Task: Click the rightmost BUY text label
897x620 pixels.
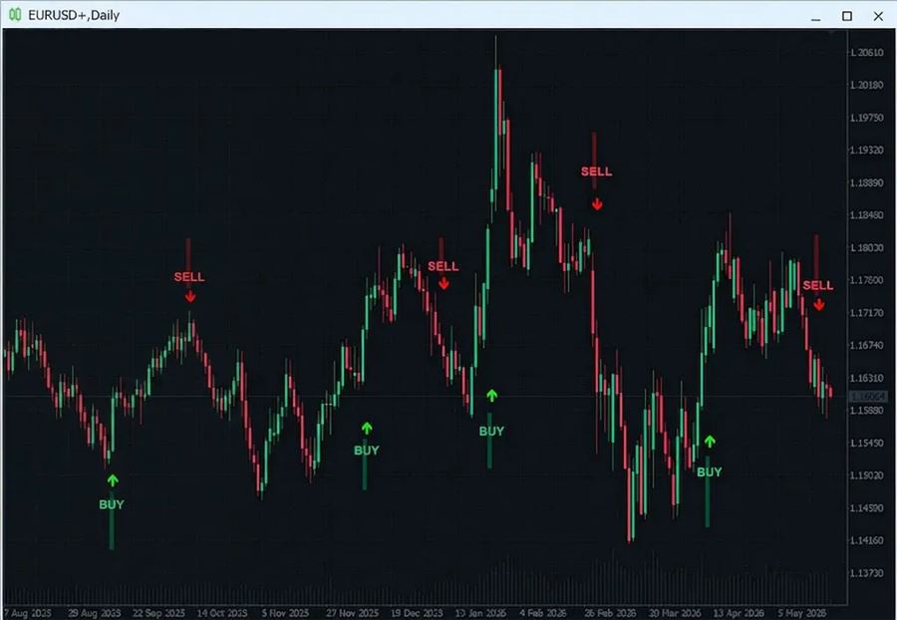Action: [710, 471]
